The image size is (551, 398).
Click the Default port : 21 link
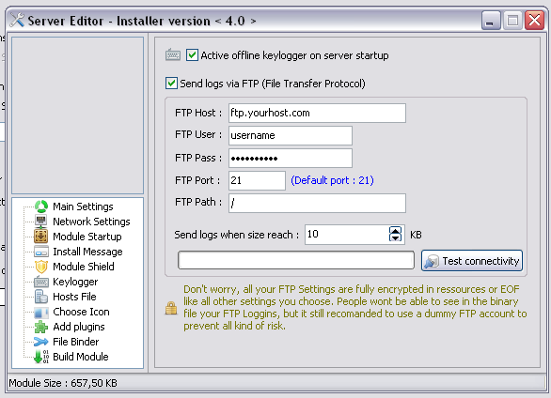(332, 180)
